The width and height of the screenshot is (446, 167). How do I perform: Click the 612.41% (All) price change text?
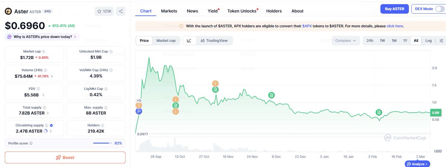(62, 26)
